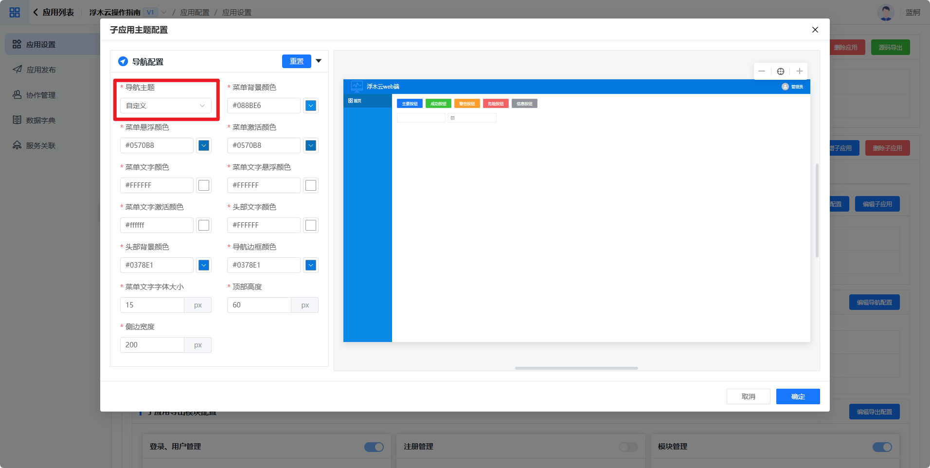Click the 导航配置 blue compass icon
Screen dimensions: 930x468
[123, 61]
